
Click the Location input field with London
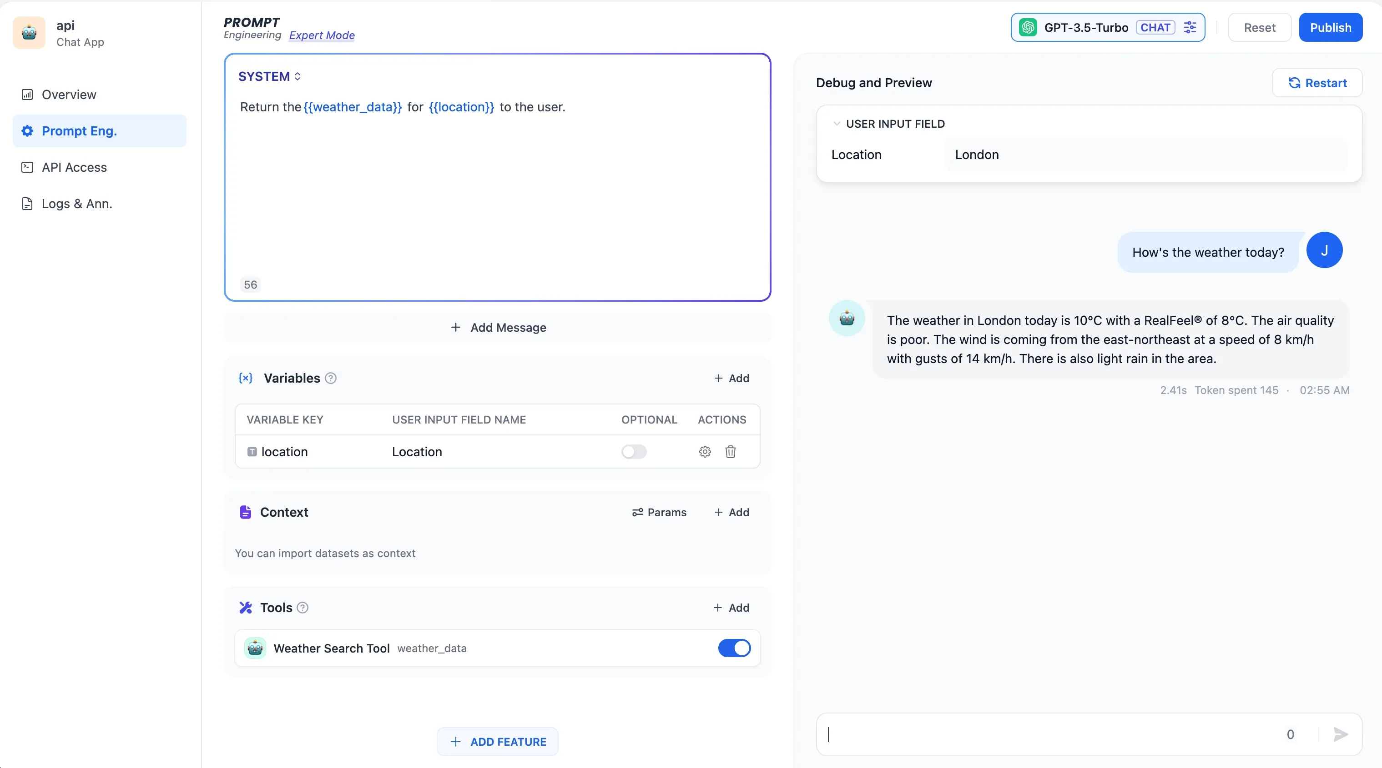[x=1145, y=155]
